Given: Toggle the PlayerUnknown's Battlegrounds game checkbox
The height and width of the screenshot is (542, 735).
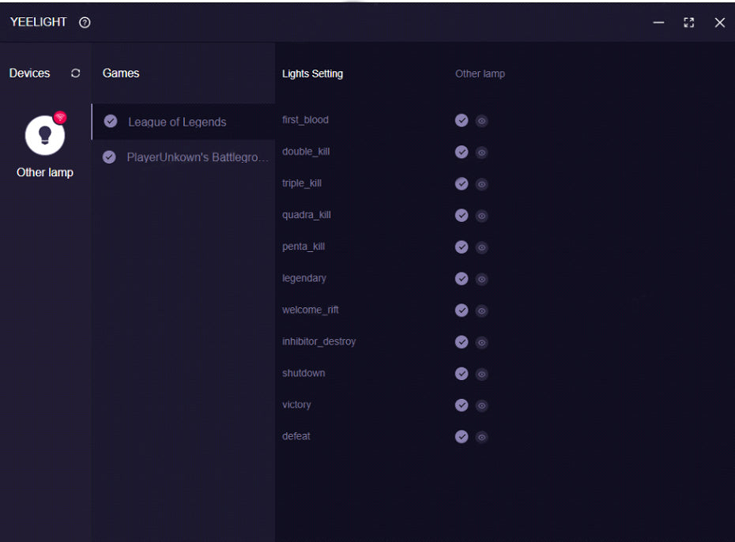Looking at the screenshot, I should tap(109, 157).
